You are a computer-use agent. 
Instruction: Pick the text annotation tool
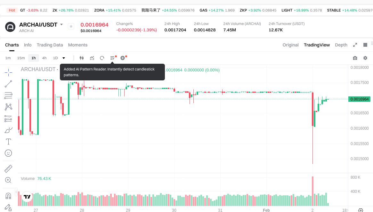tap(8, 142)
